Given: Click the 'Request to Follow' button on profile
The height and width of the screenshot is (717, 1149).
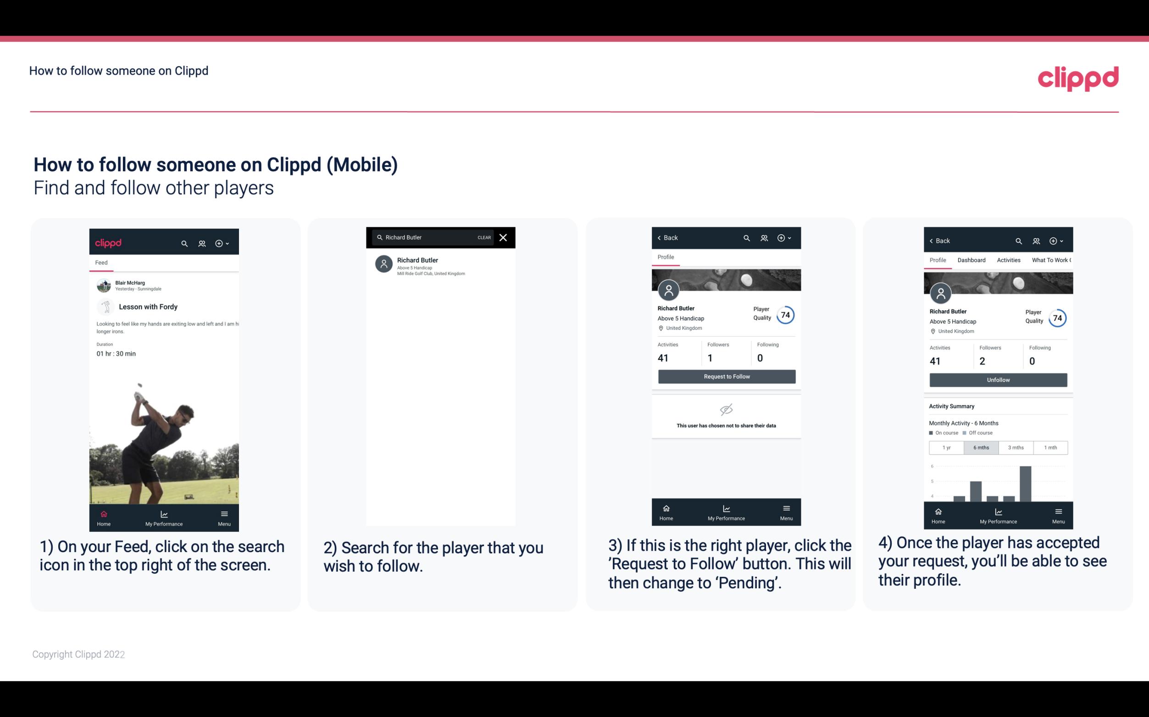Looking at the screenshot, I should click(x=726, y=376).
